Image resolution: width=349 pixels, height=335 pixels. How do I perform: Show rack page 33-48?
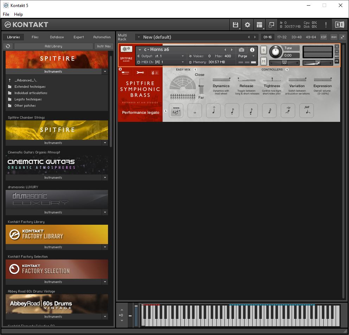tap(297, 37)
